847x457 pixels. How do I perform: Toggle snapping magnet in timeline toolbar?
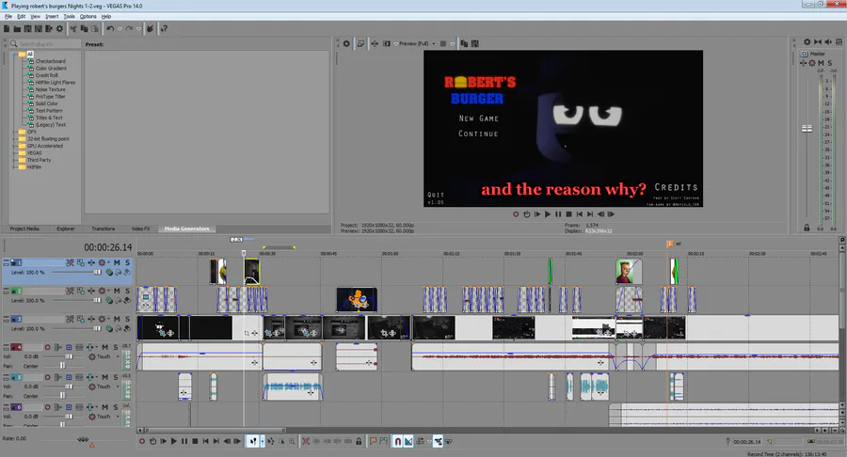tap(397, 441)
